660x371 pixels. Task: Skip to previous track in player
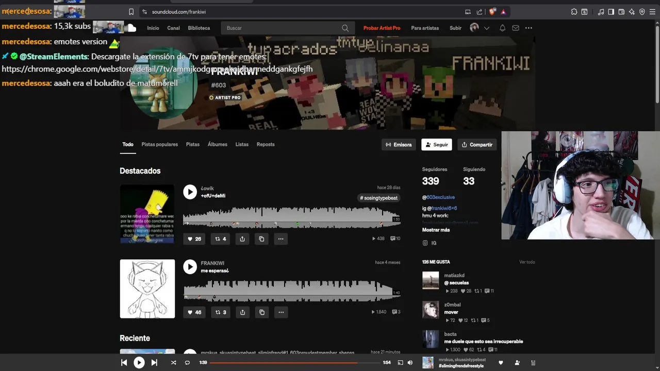124,363
